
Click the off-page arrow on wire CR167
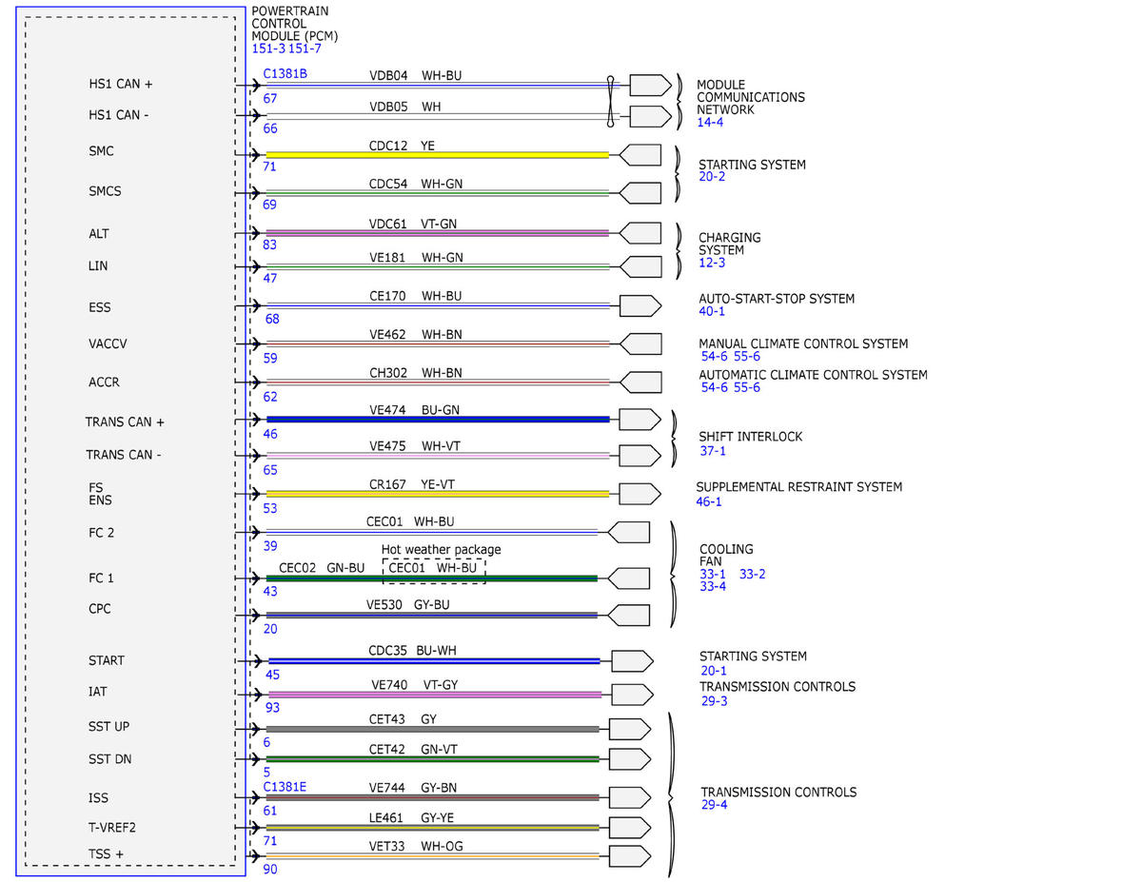[640, 494]
